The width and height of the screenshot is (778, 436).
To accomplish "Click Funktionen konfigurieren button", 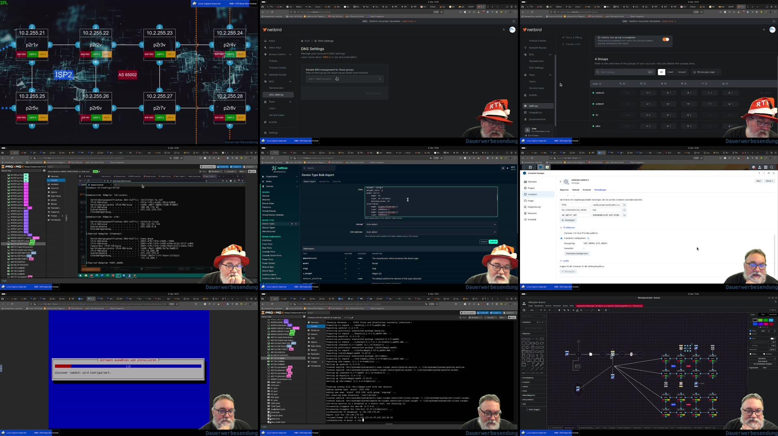I will [x=577, y=253].
